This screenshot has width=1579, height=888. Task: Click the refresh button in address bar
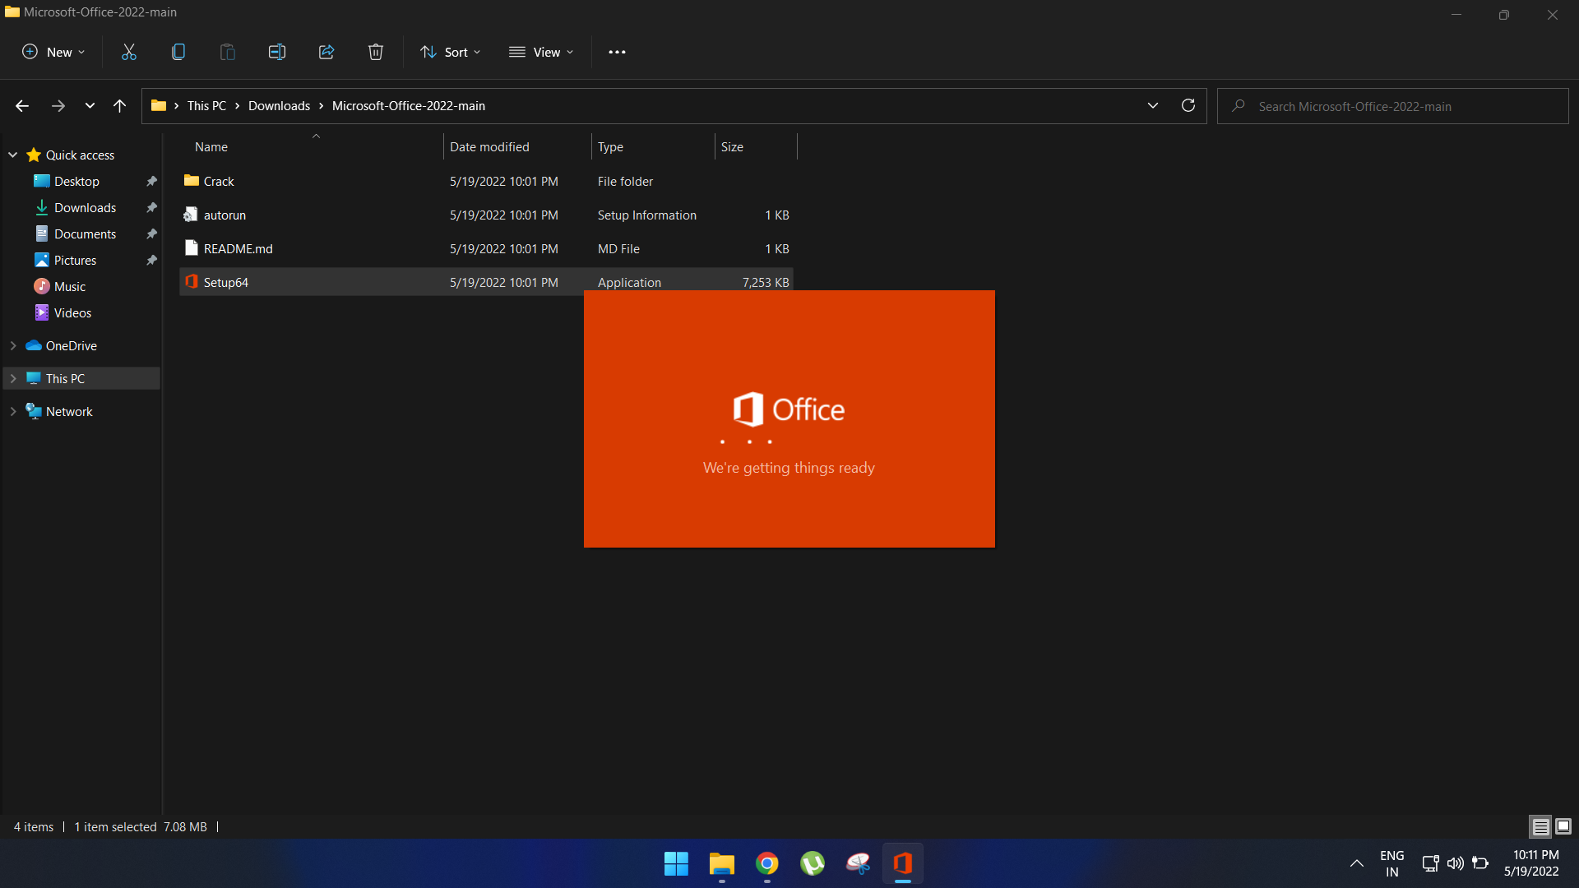[x=1188, y=105]
